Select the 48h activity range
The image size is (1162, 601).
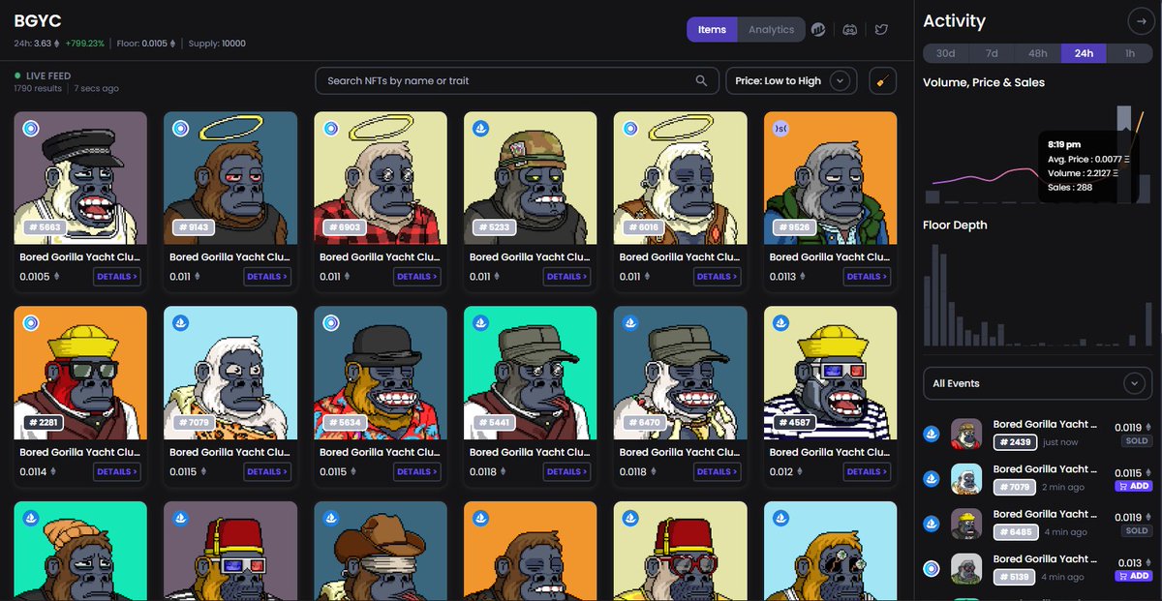click(x=1038, y=53)
